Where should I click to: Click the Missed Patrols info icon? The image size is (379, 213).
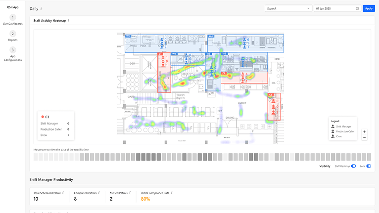click(130, 193)
